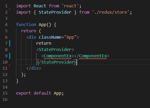Click line number 11 in the gutter

(x=5, y=68)
